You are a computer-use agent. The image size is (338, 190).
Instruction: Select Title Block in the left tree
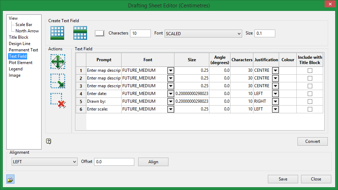19,37
